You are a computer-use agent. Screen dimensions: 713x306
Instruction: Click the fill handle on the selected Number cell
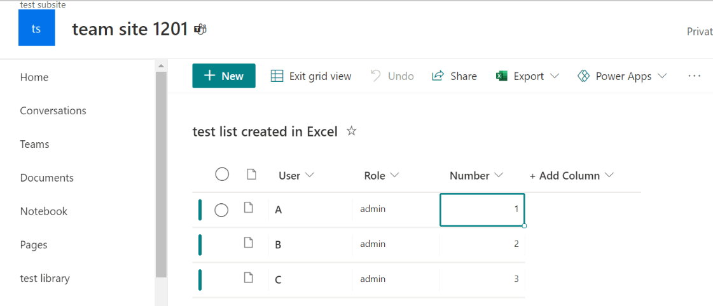(x=524, y=225)
